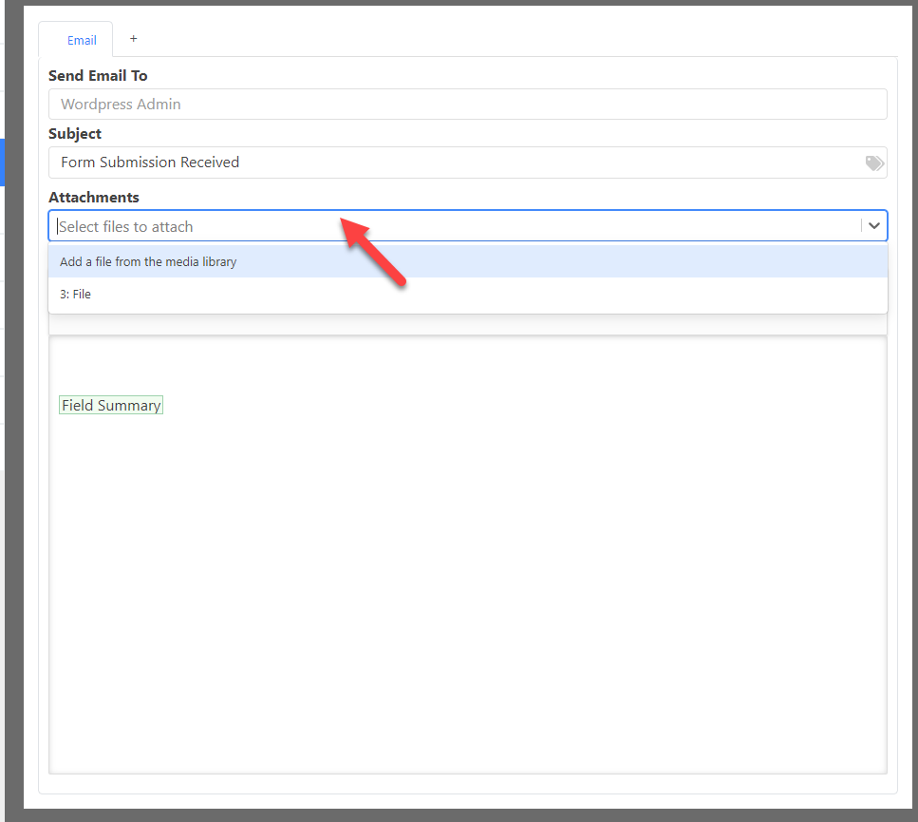Click the tag icon beside Form Submission Received

click(873, 162)
